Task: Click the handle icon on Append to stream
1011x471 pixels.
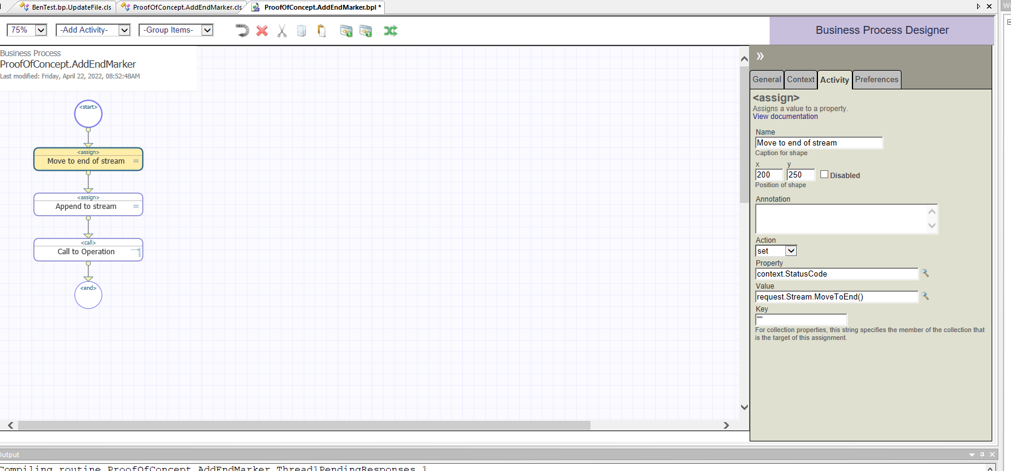Action: 136,207
